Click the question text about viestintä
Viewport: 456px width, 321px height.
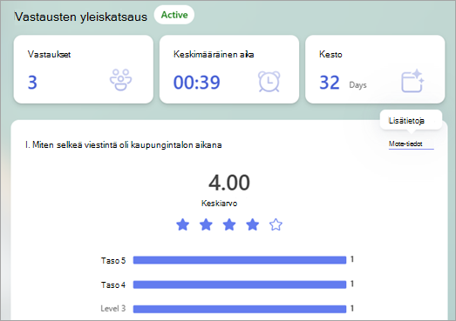pos(124,144)
